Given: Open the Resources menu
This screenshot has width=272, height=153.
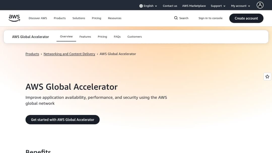Looking at the screenshot, I should [x=115, y=18].
